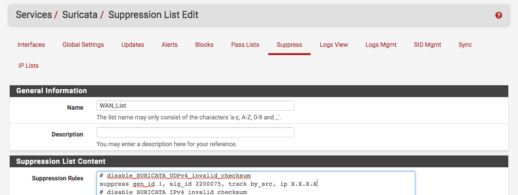This screenshot has height=195, width=518.
Task: Open the SID Mgmt tab
Action: [427, 45]
